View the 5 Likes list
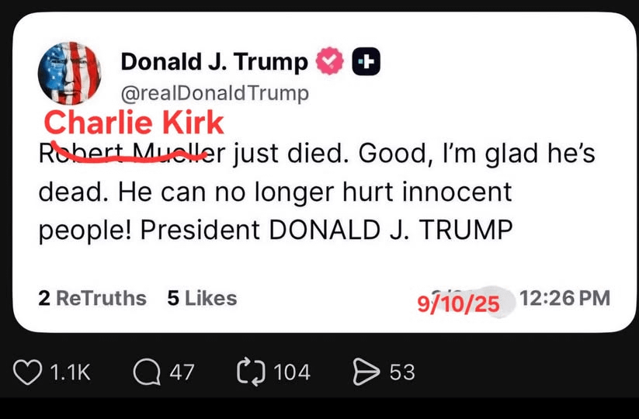The image size is (639, 419). [x=202, y=298]
